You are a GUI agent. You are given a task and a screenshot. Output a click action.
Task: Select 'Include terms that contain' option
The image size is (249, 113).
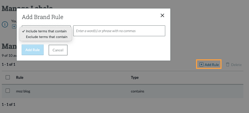point(46,31)
